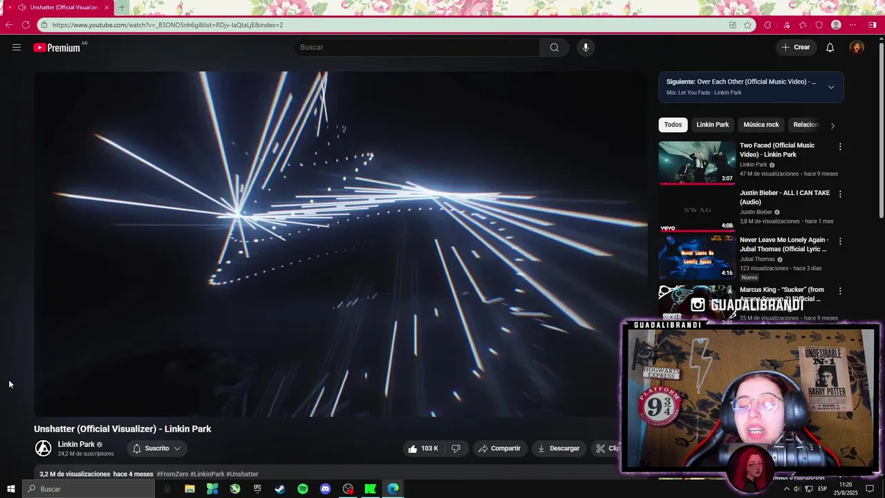Show more filter chips with right arrow
This screenshot has height=498, width=885.
click(x=832, y=125)
